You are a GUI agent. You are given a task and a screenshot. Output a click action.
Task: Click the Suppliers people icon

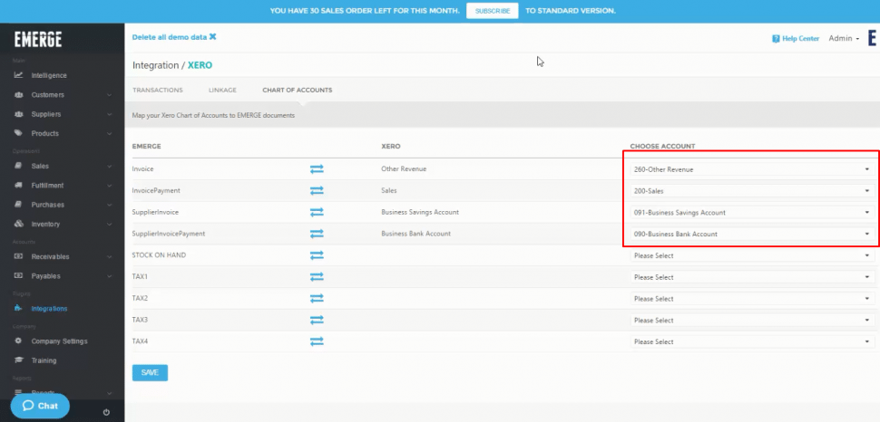(x=18, y=114)
